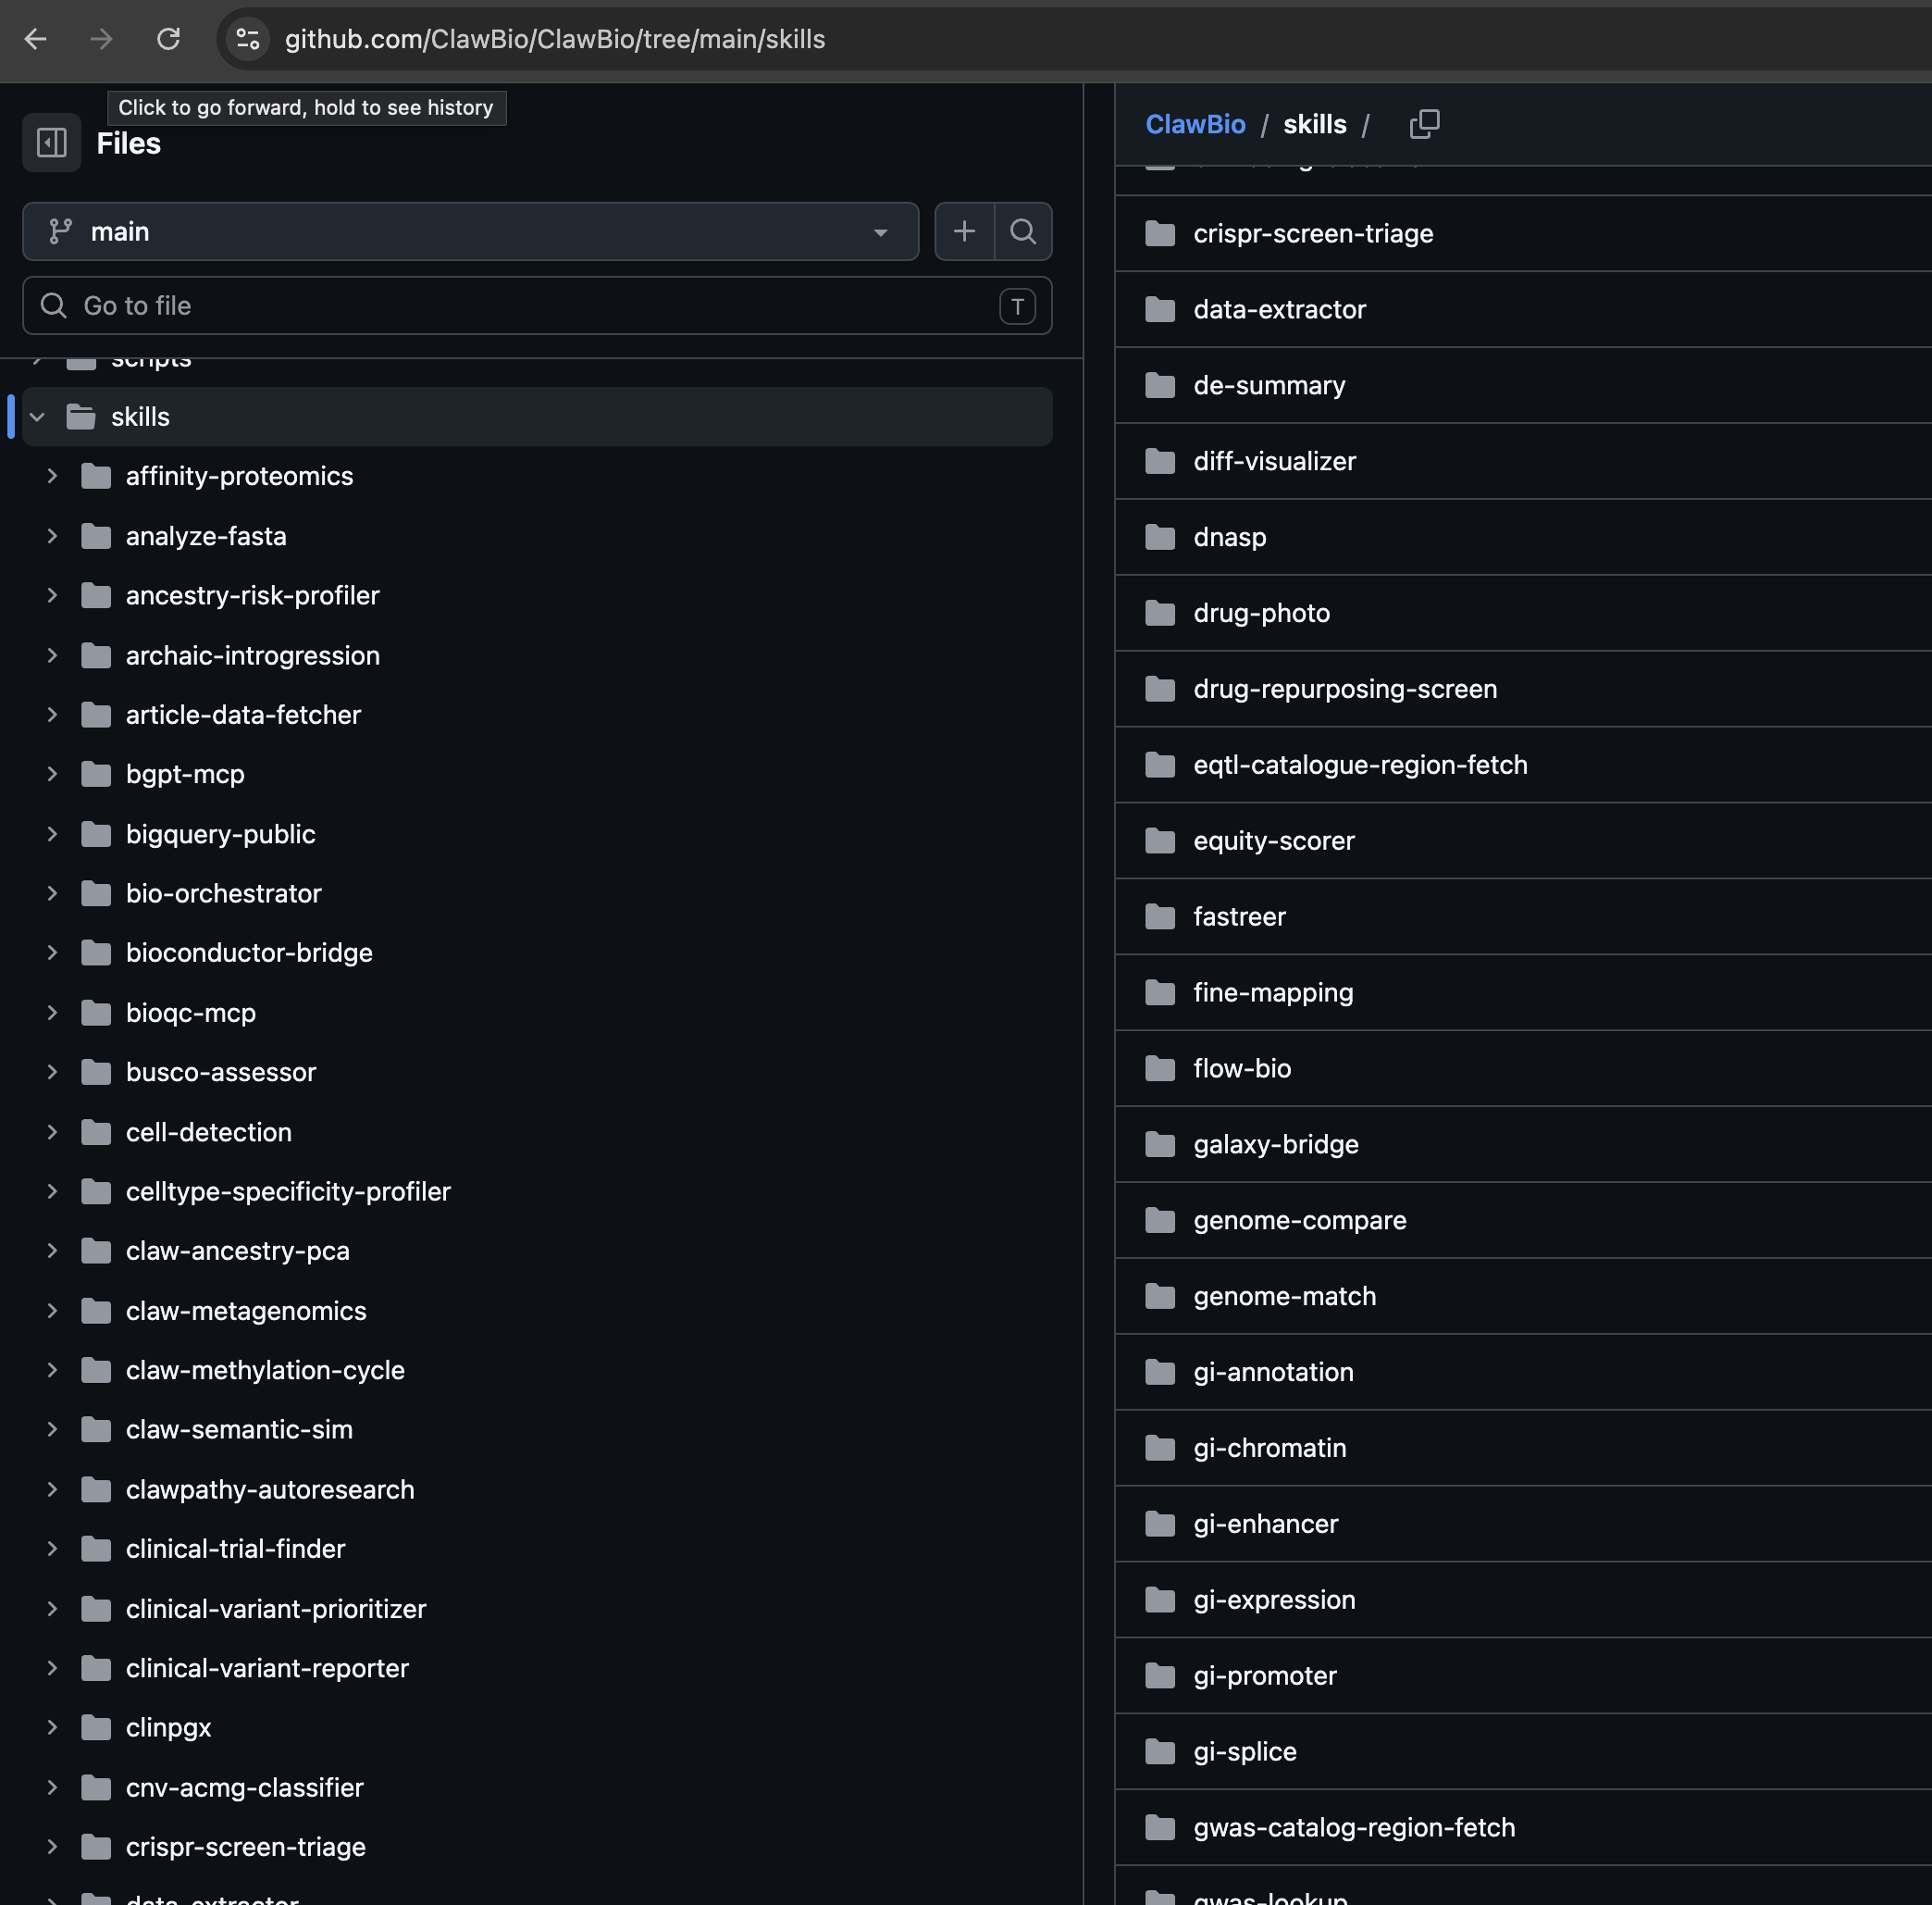Copy the path using the copy icon
Viewport: 1932px width, 1905px height.
click(x=1424, y=124)
